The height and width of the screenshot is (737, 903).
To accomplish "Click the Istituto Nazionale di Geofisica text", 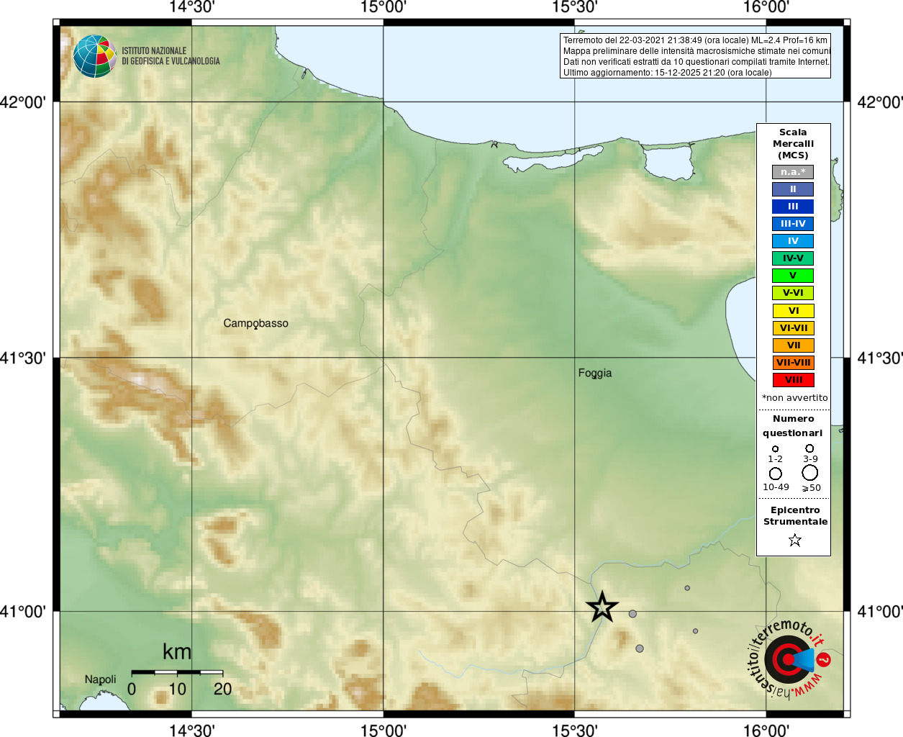I will tap(171, 56).
